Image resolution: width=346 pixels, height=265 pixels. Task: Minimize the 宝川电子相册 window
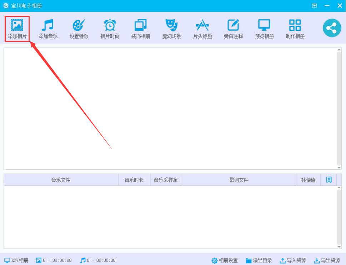(327, 6)
